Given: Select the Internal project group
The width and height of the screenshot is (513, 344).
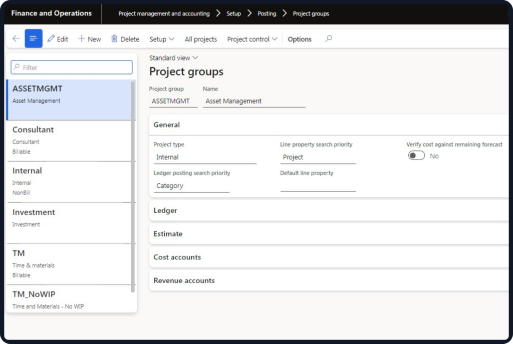Looking at the screenshot, I should coord(69,182).
